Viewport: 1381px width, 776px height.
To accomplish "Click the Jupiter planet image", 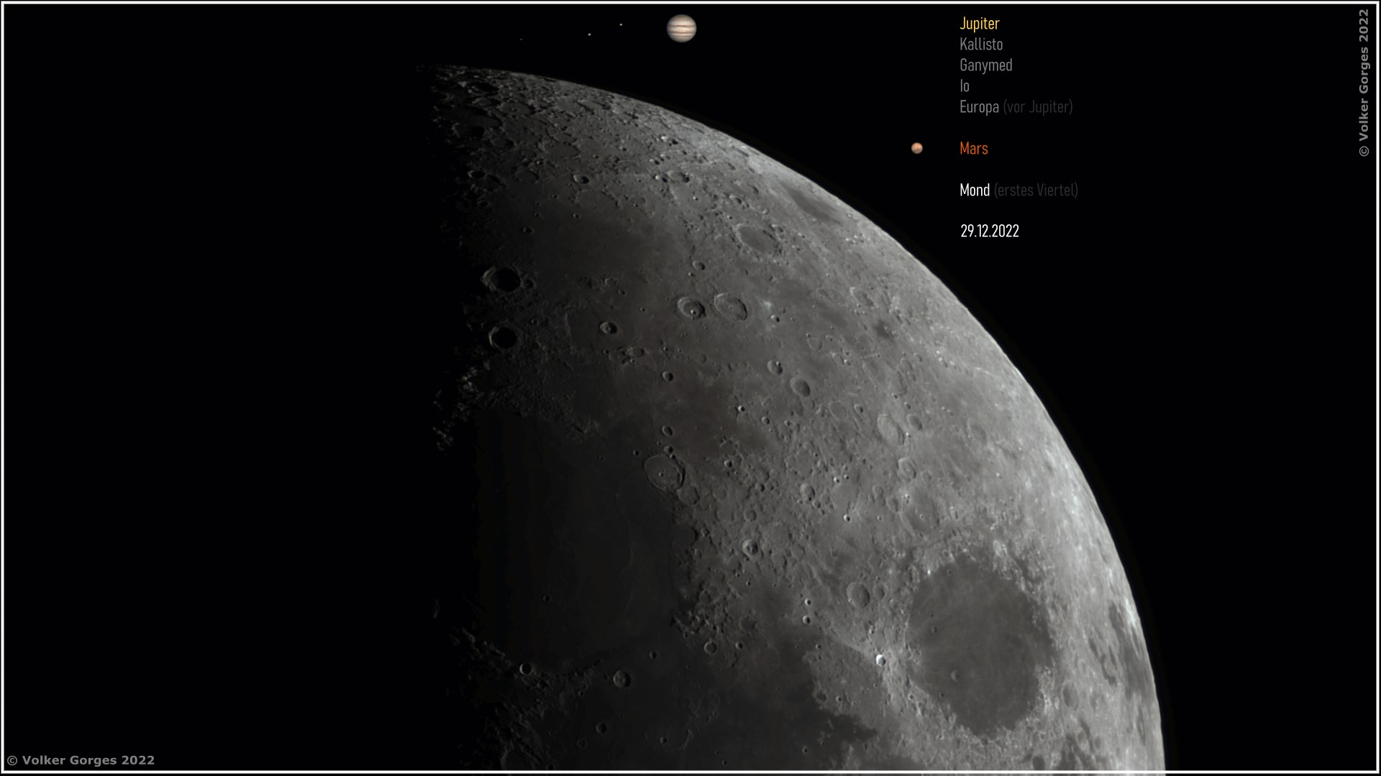I will tap(681, 29).
